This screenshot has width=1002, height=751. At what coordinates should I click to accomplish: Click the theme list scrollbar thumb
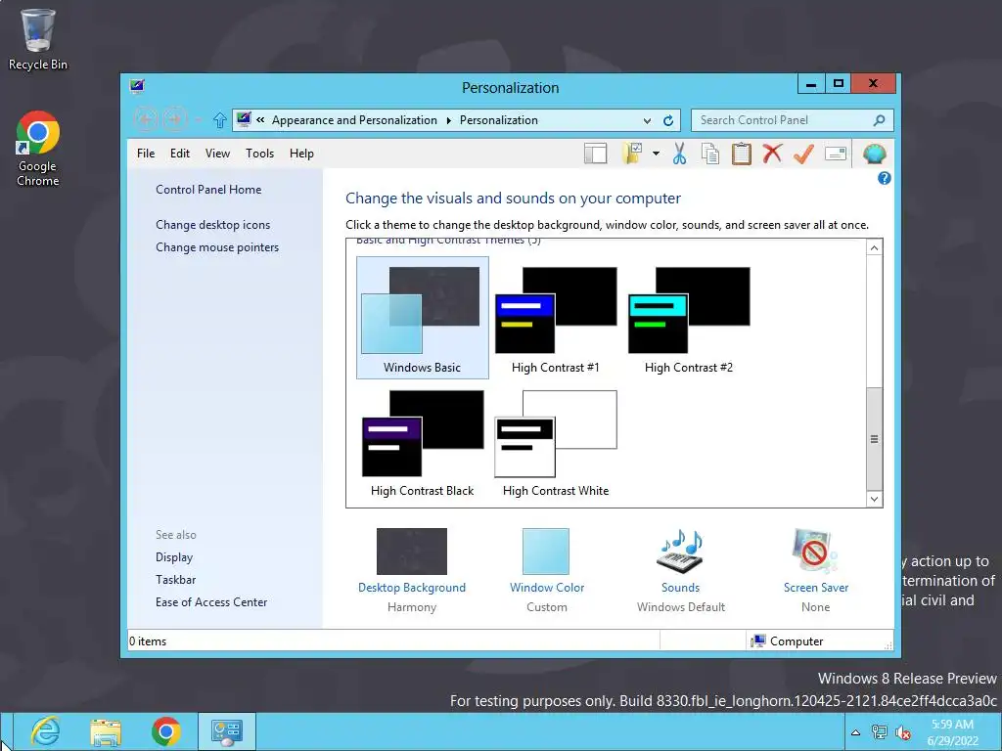[x=875, y=439]
